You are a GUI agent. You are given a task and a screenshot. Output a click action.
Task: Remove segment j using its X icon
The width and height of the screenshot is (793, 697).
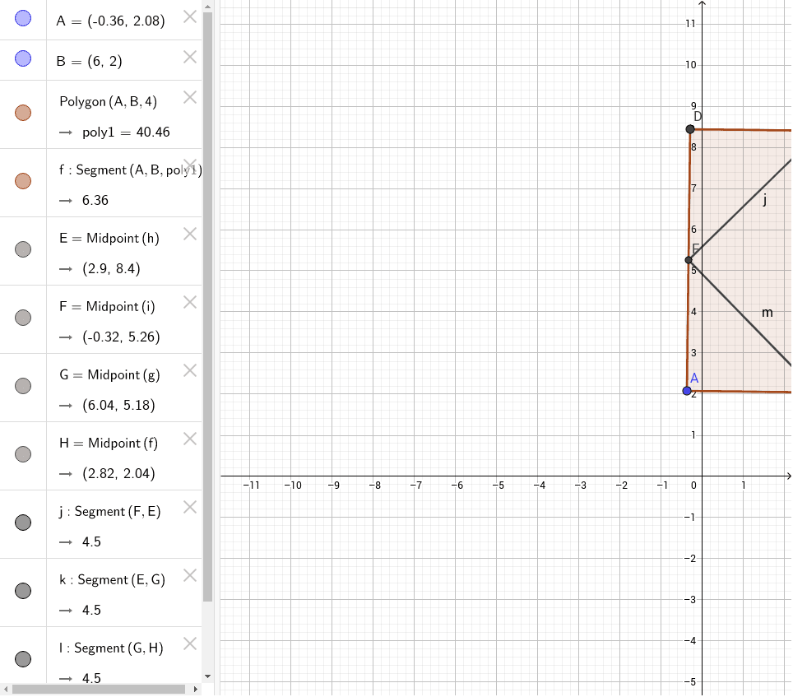(x=189, y=507)
